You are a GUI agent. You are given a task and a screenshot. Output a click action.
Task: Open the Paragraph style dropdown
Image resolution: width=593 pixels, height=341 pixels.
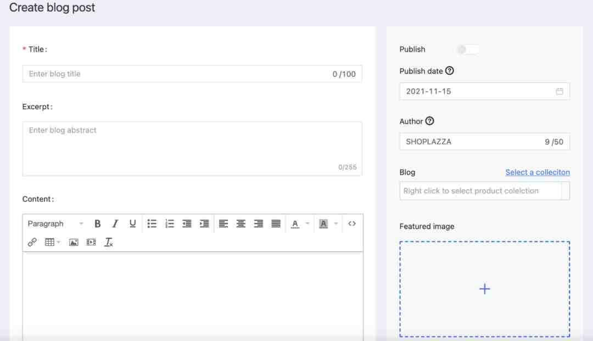tap(55, 224)
